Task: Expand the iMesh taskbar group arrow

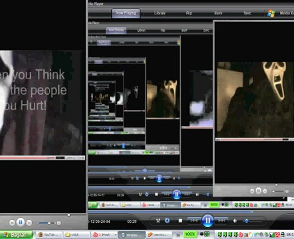Action: 115,235
